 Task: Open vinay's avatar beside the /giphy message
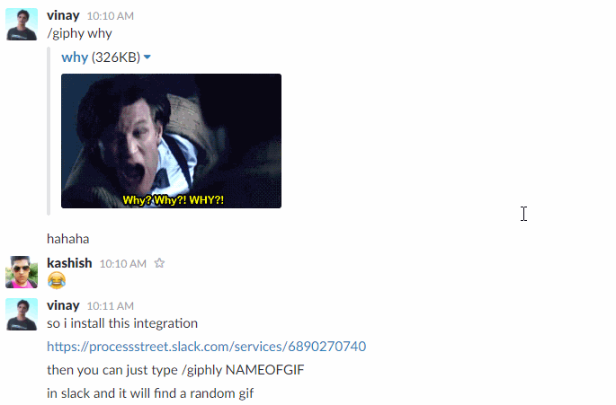[22, 24]
